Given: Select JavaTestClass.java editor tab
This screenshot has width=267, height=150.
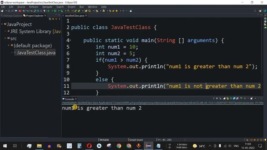Looking at the screenshot, I should pyautogui.click(x=74, y=16).
